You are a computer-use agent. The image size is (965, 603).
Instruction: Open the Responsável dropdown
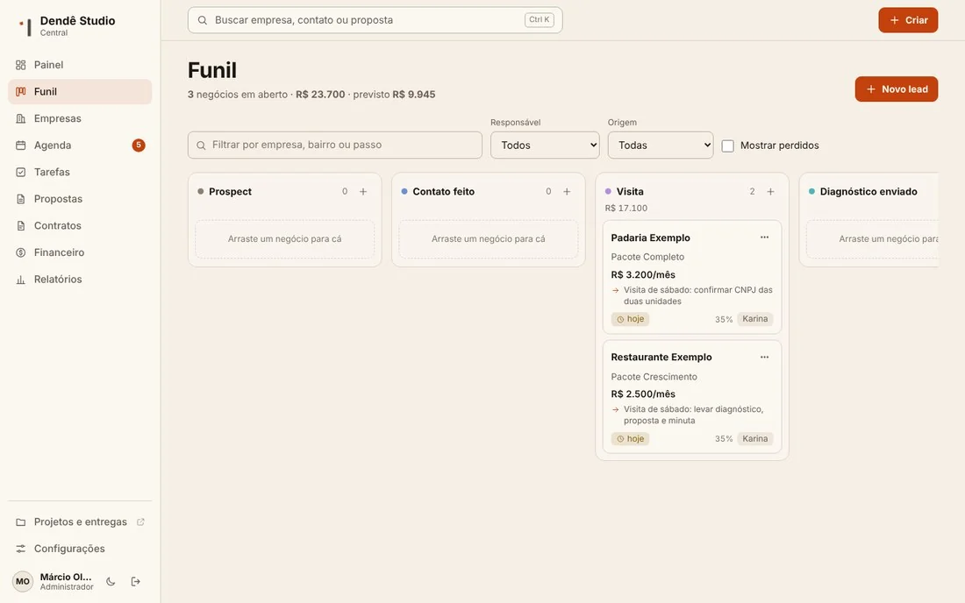pos(545,145)
